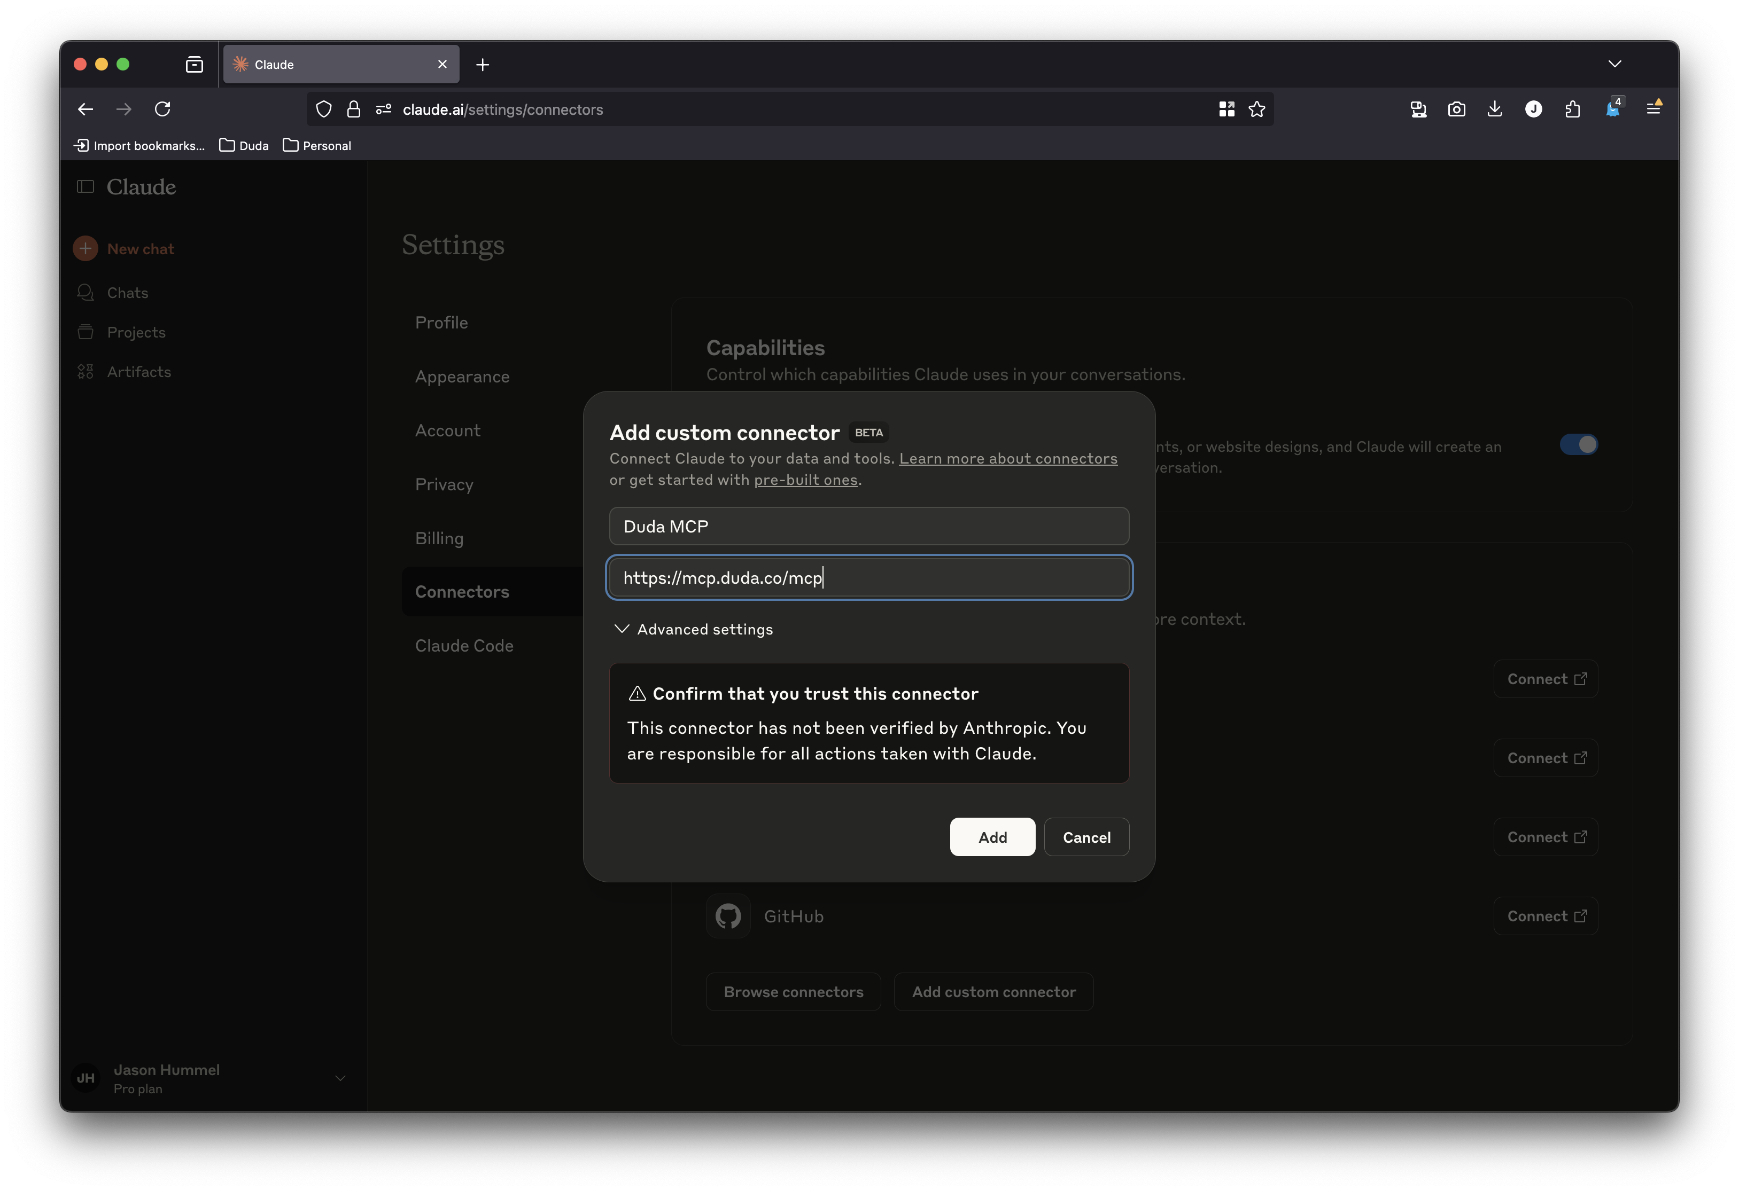
Task: Click the browser Forward arrow
Action: [x=124, y=109]
